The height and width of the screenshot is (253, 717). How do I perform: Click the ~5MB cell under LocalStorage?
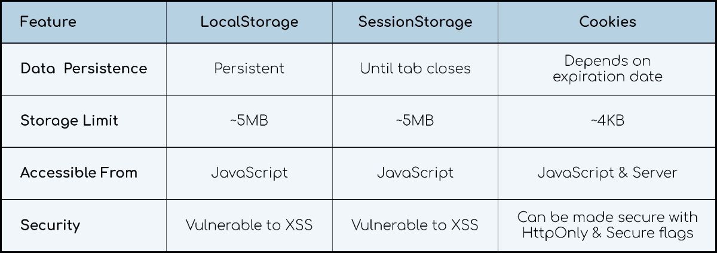click(x=249, y=120)
